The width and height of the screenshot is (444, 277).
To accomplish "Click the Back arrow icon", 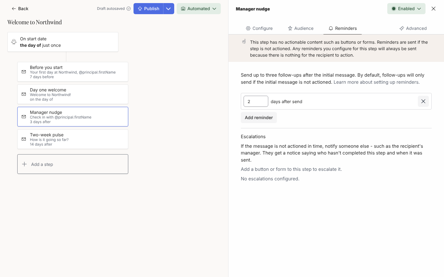I will tap(14, 9).
